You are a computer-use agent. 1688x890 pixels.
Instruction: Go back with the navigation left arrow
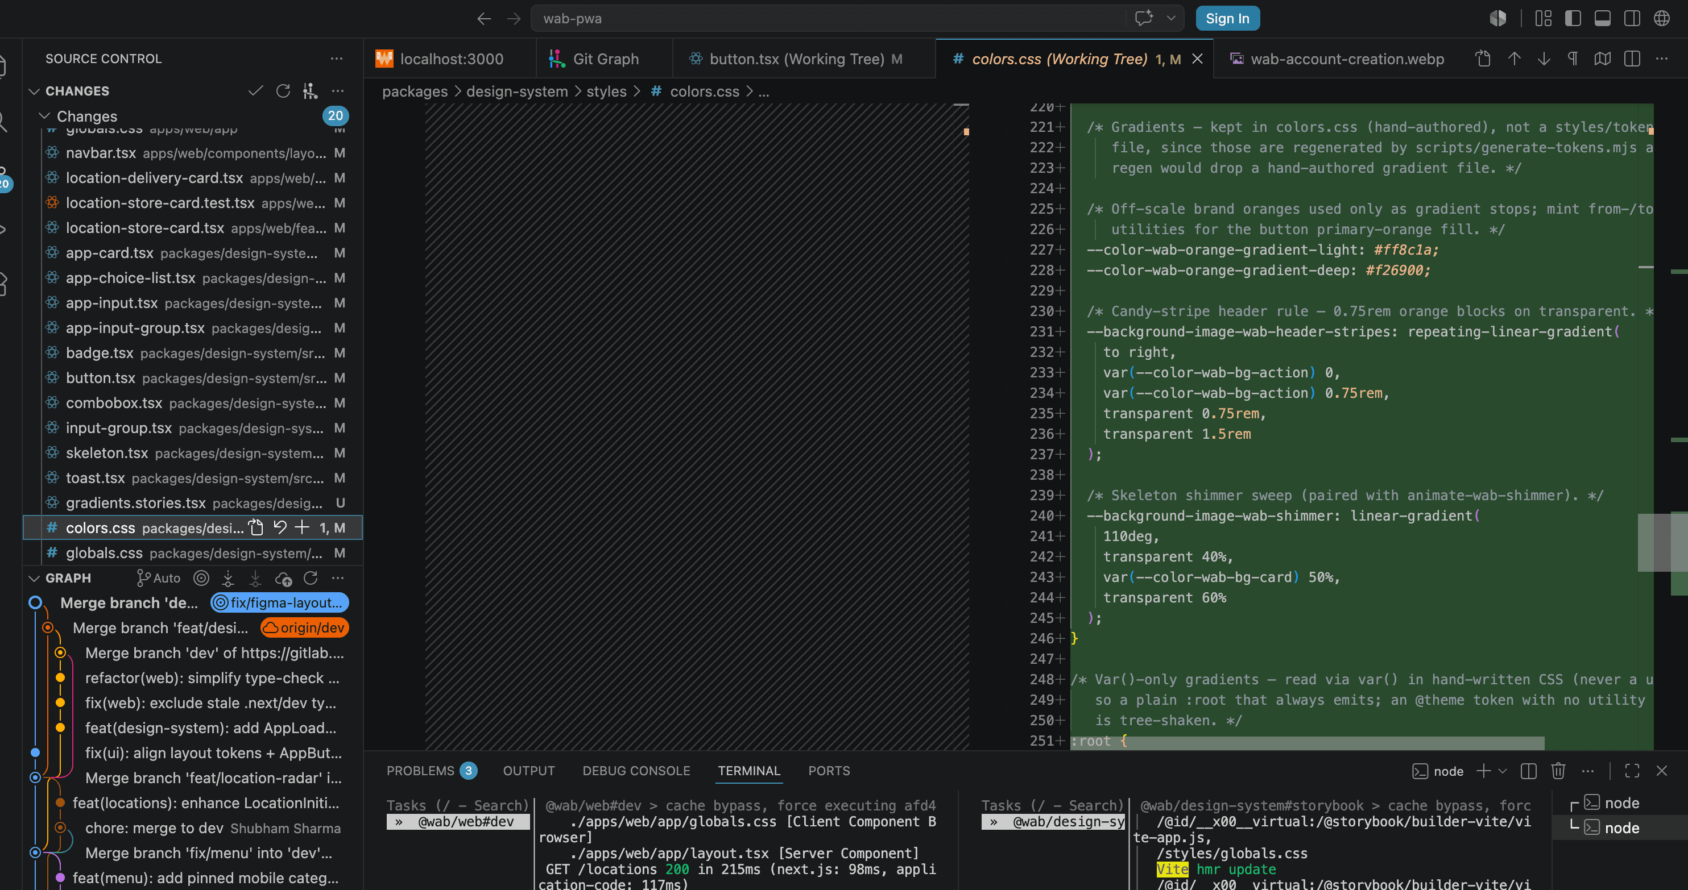483,18
